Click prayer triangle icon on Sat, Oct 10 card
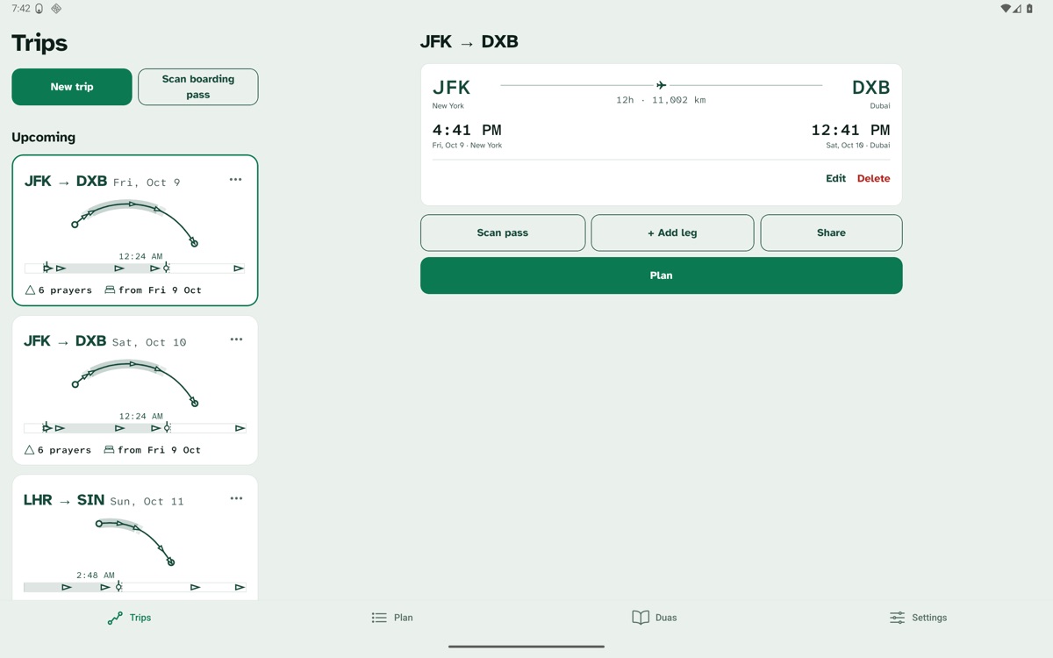Image resolution: width=1053 pixels, height=658 pixels. pos(30,449)
